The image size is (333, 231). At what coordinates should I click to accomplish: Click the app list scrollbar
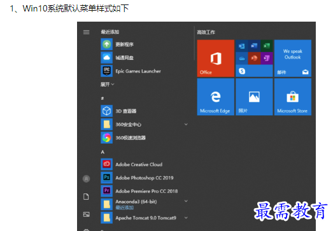[x=194, y=43]
